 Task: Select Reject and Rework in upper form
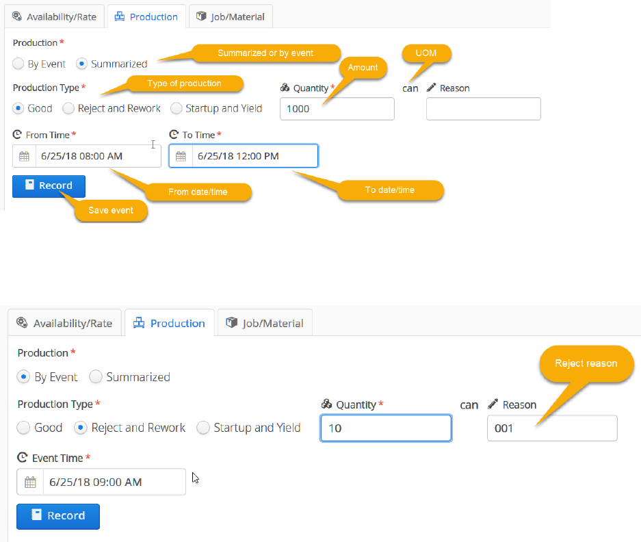pos(68,108)
